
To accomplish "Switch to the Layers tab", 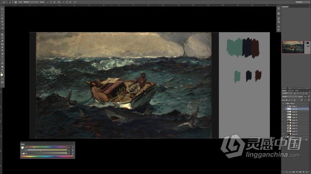I will 284,91.
